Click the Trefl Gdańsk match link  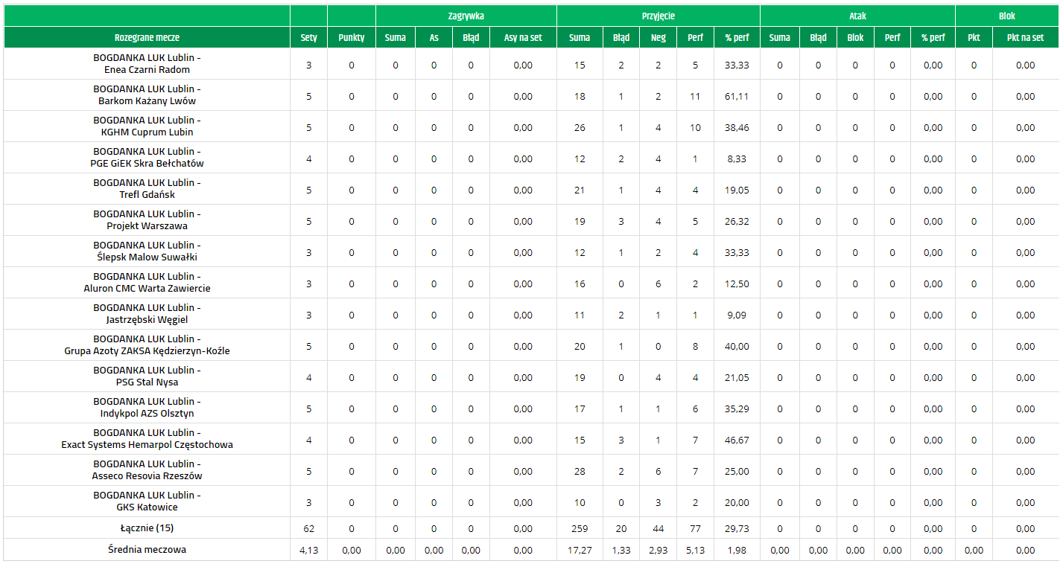point(147,189)
